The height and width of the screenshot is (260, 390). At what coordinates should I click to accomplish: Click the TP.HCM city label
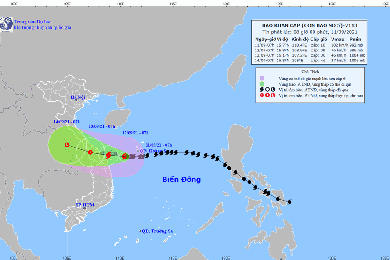tap(85, 205)
